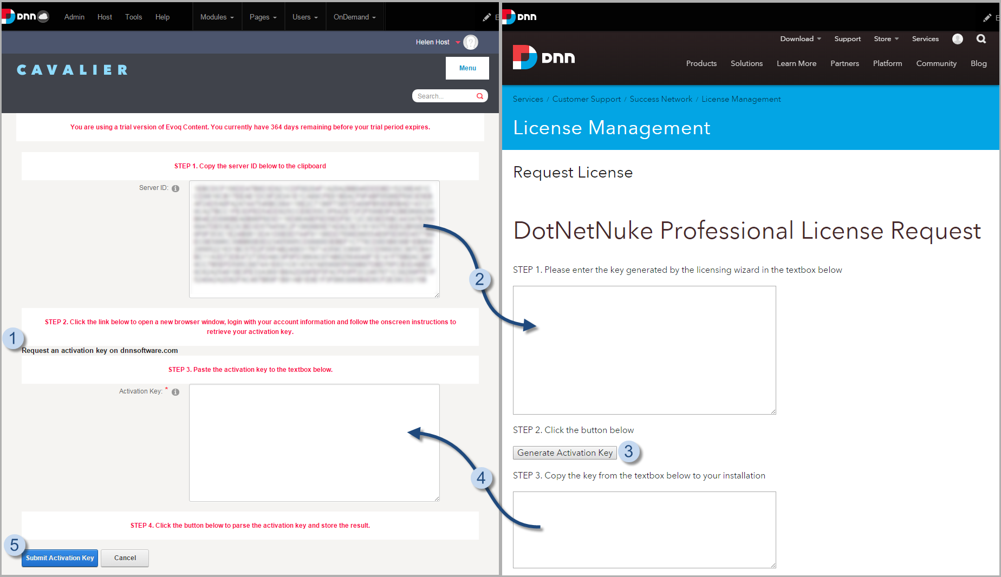Click Submit Activation Key button
This screenshot has height=577, width=1001.
point(60,558)
